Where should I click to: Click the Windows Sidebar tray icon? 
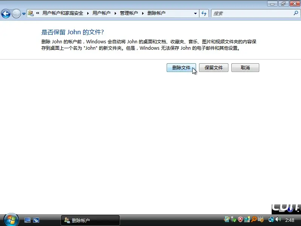point(247,219)
